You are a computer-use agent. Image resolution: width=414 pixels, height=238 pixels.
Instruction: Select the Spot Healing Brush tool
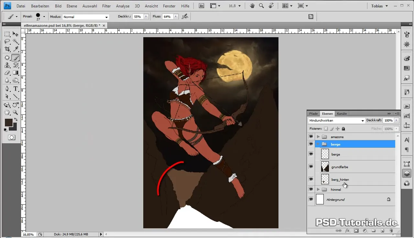[x=7, y=58]
